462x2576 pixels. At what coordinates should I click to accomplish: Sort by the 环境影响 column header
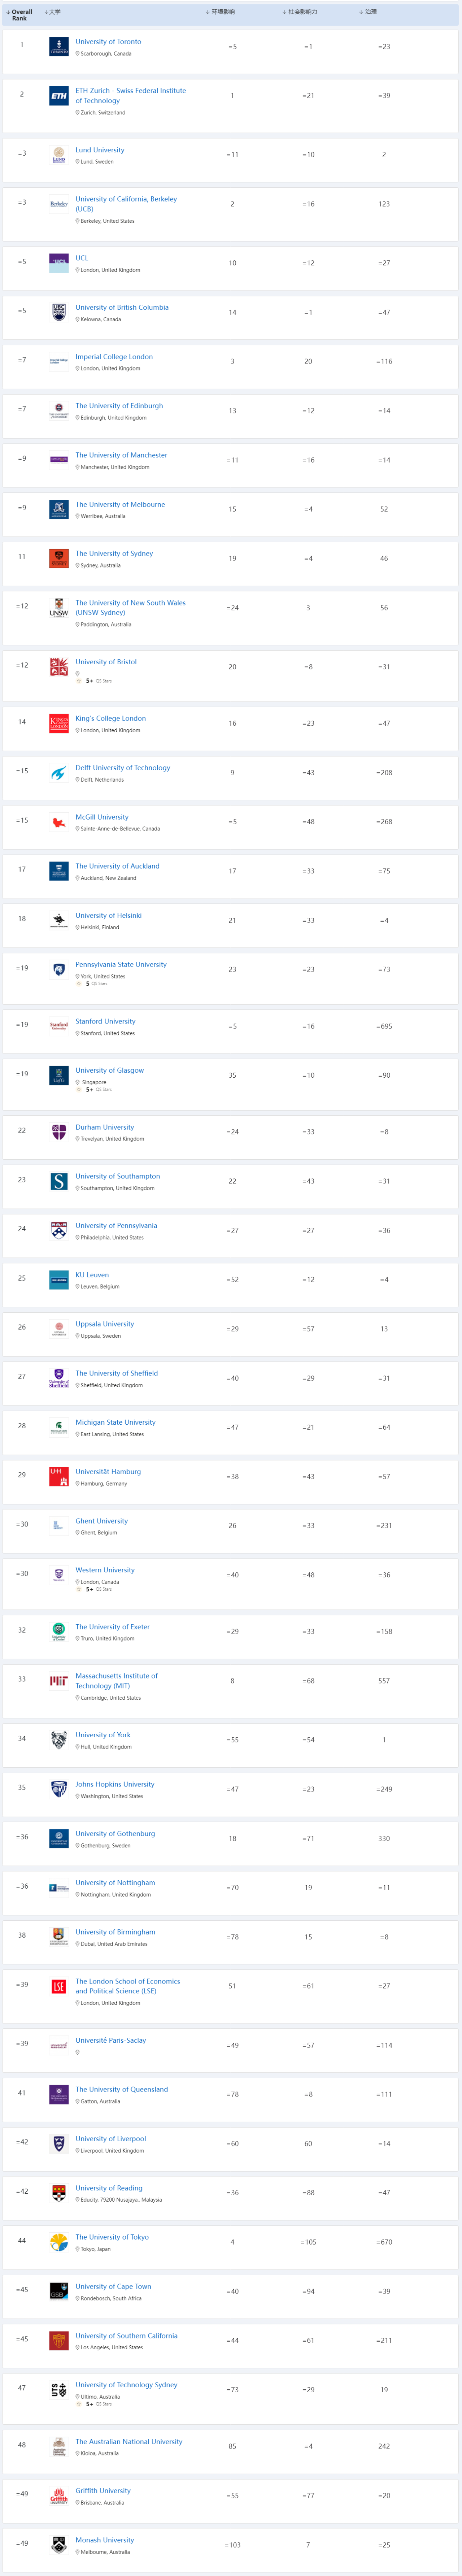[x=220, y=12]
